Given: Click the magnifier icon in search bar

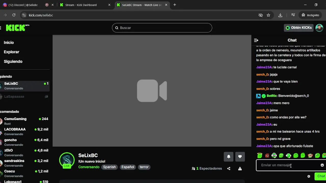Looking at the screenshot, I should tap(117, 28).
